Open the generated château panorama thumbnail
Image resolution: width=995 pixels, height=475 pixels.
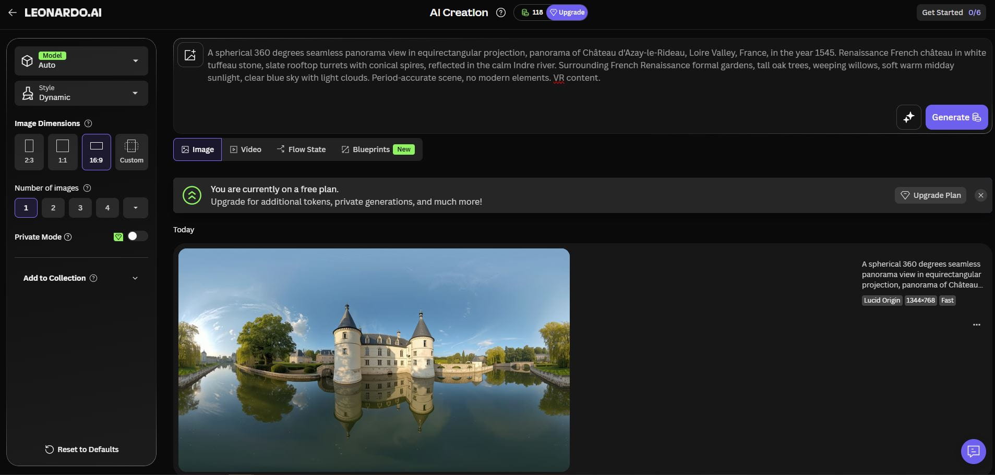[x=374, y=360]
